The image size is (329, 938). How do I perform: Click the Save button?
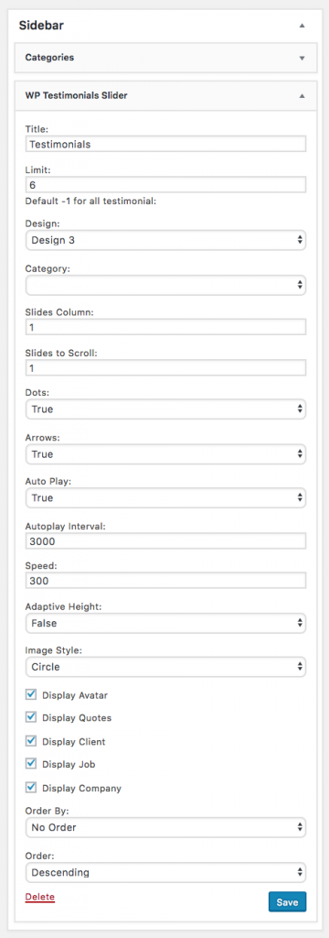[287, 902]
